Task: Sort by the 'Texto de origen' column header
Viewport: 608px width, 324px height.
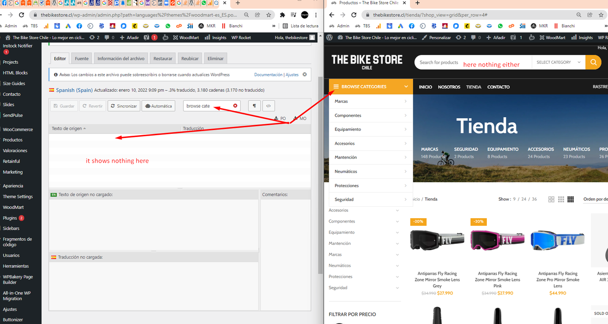Action: 69,129
